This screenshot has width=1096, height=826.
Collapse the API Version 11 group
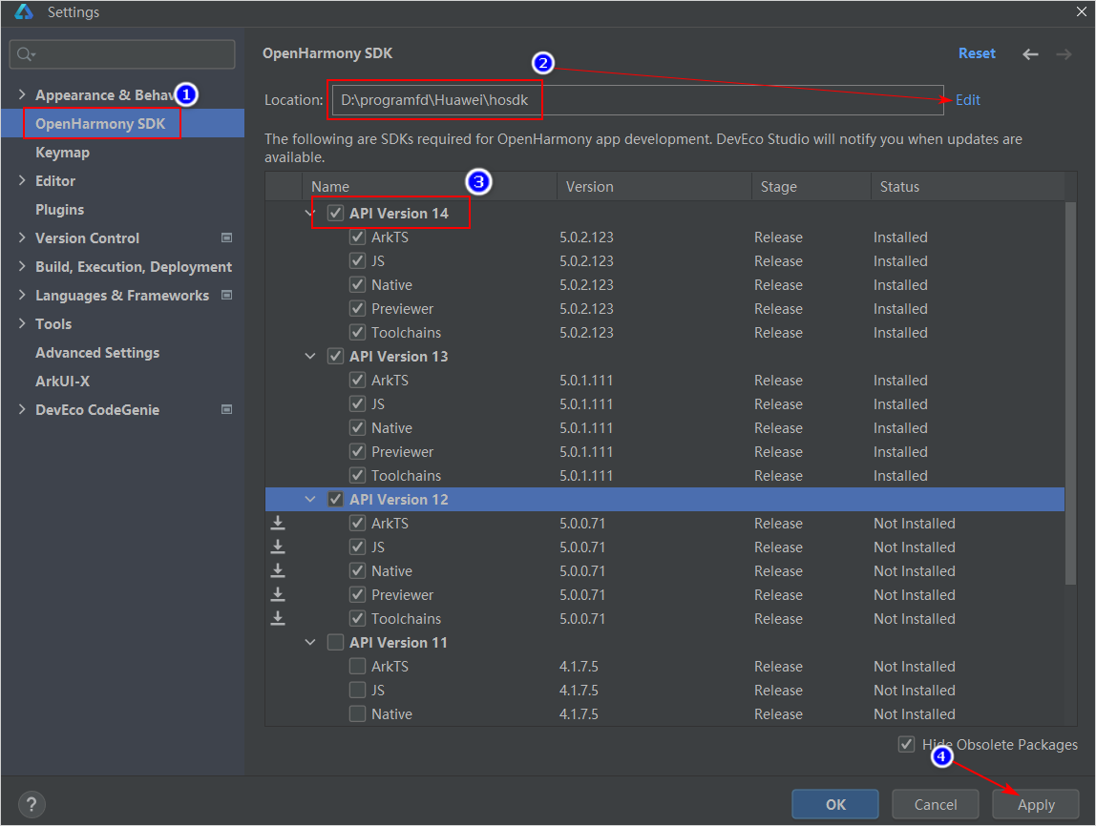(x=310, y=642)
